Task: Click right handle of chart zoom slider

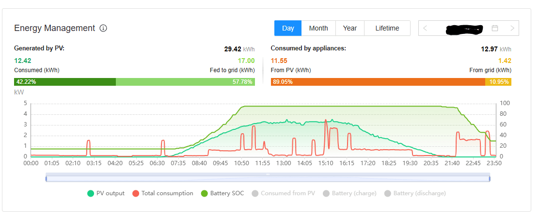Action: point(490,178)
